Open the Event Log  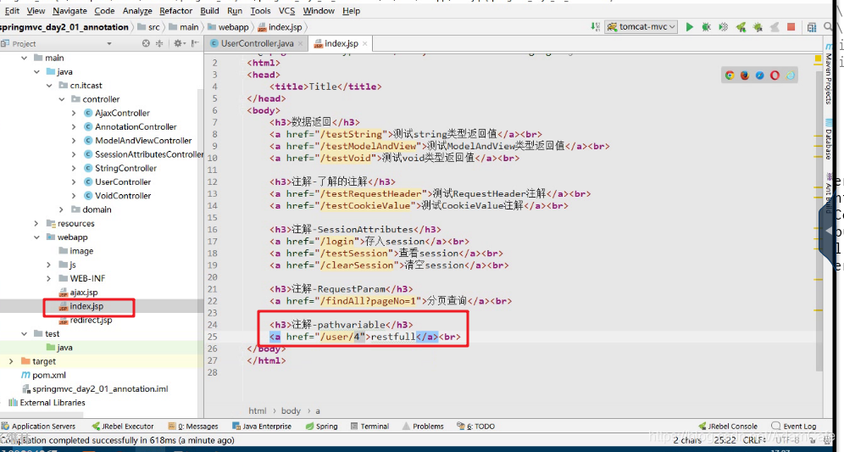(x=794, y=427)
